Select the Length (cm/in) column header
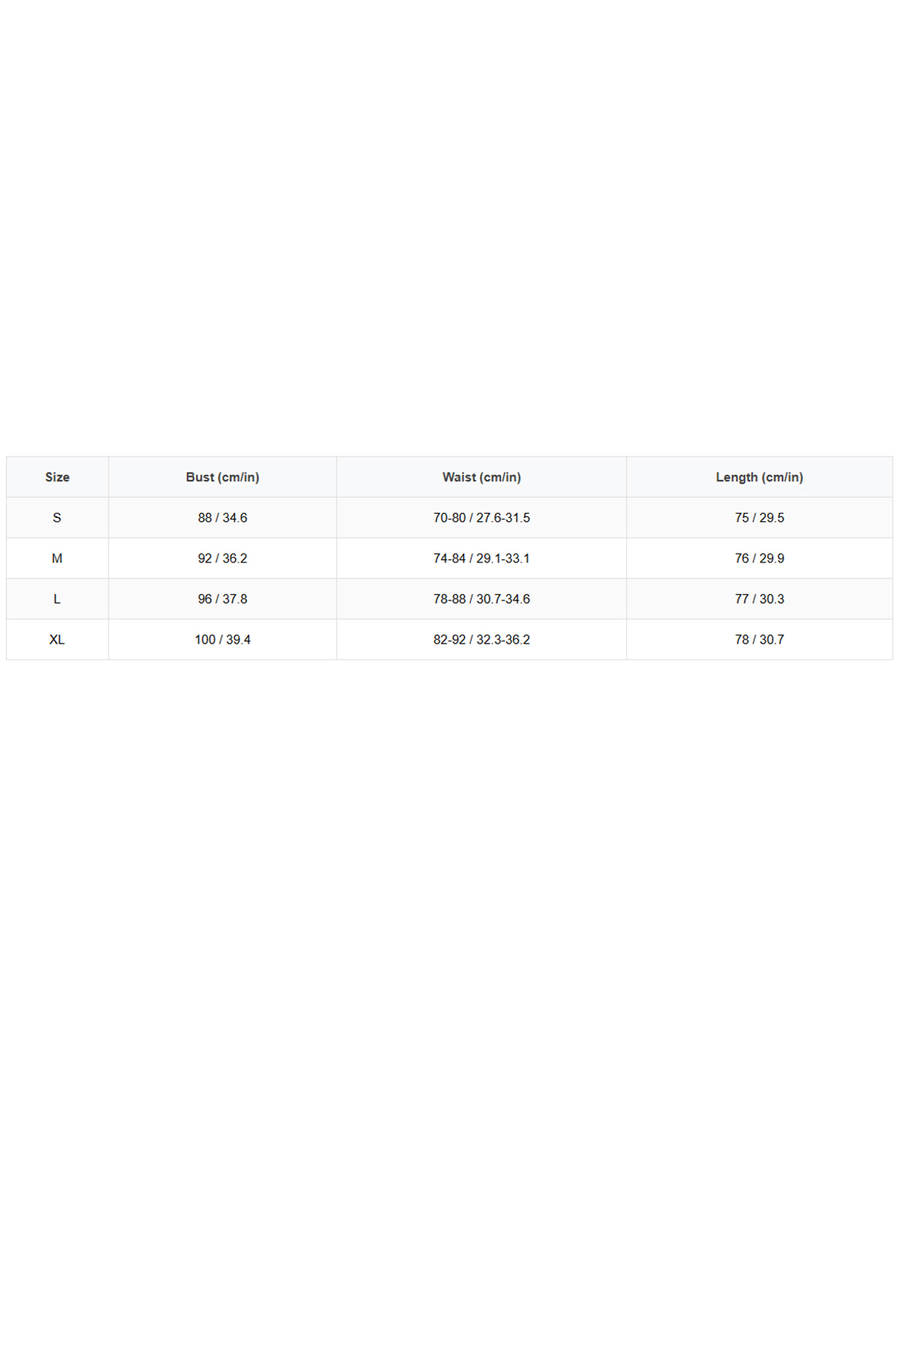The image size is (900, 1350). click(759, 477)
